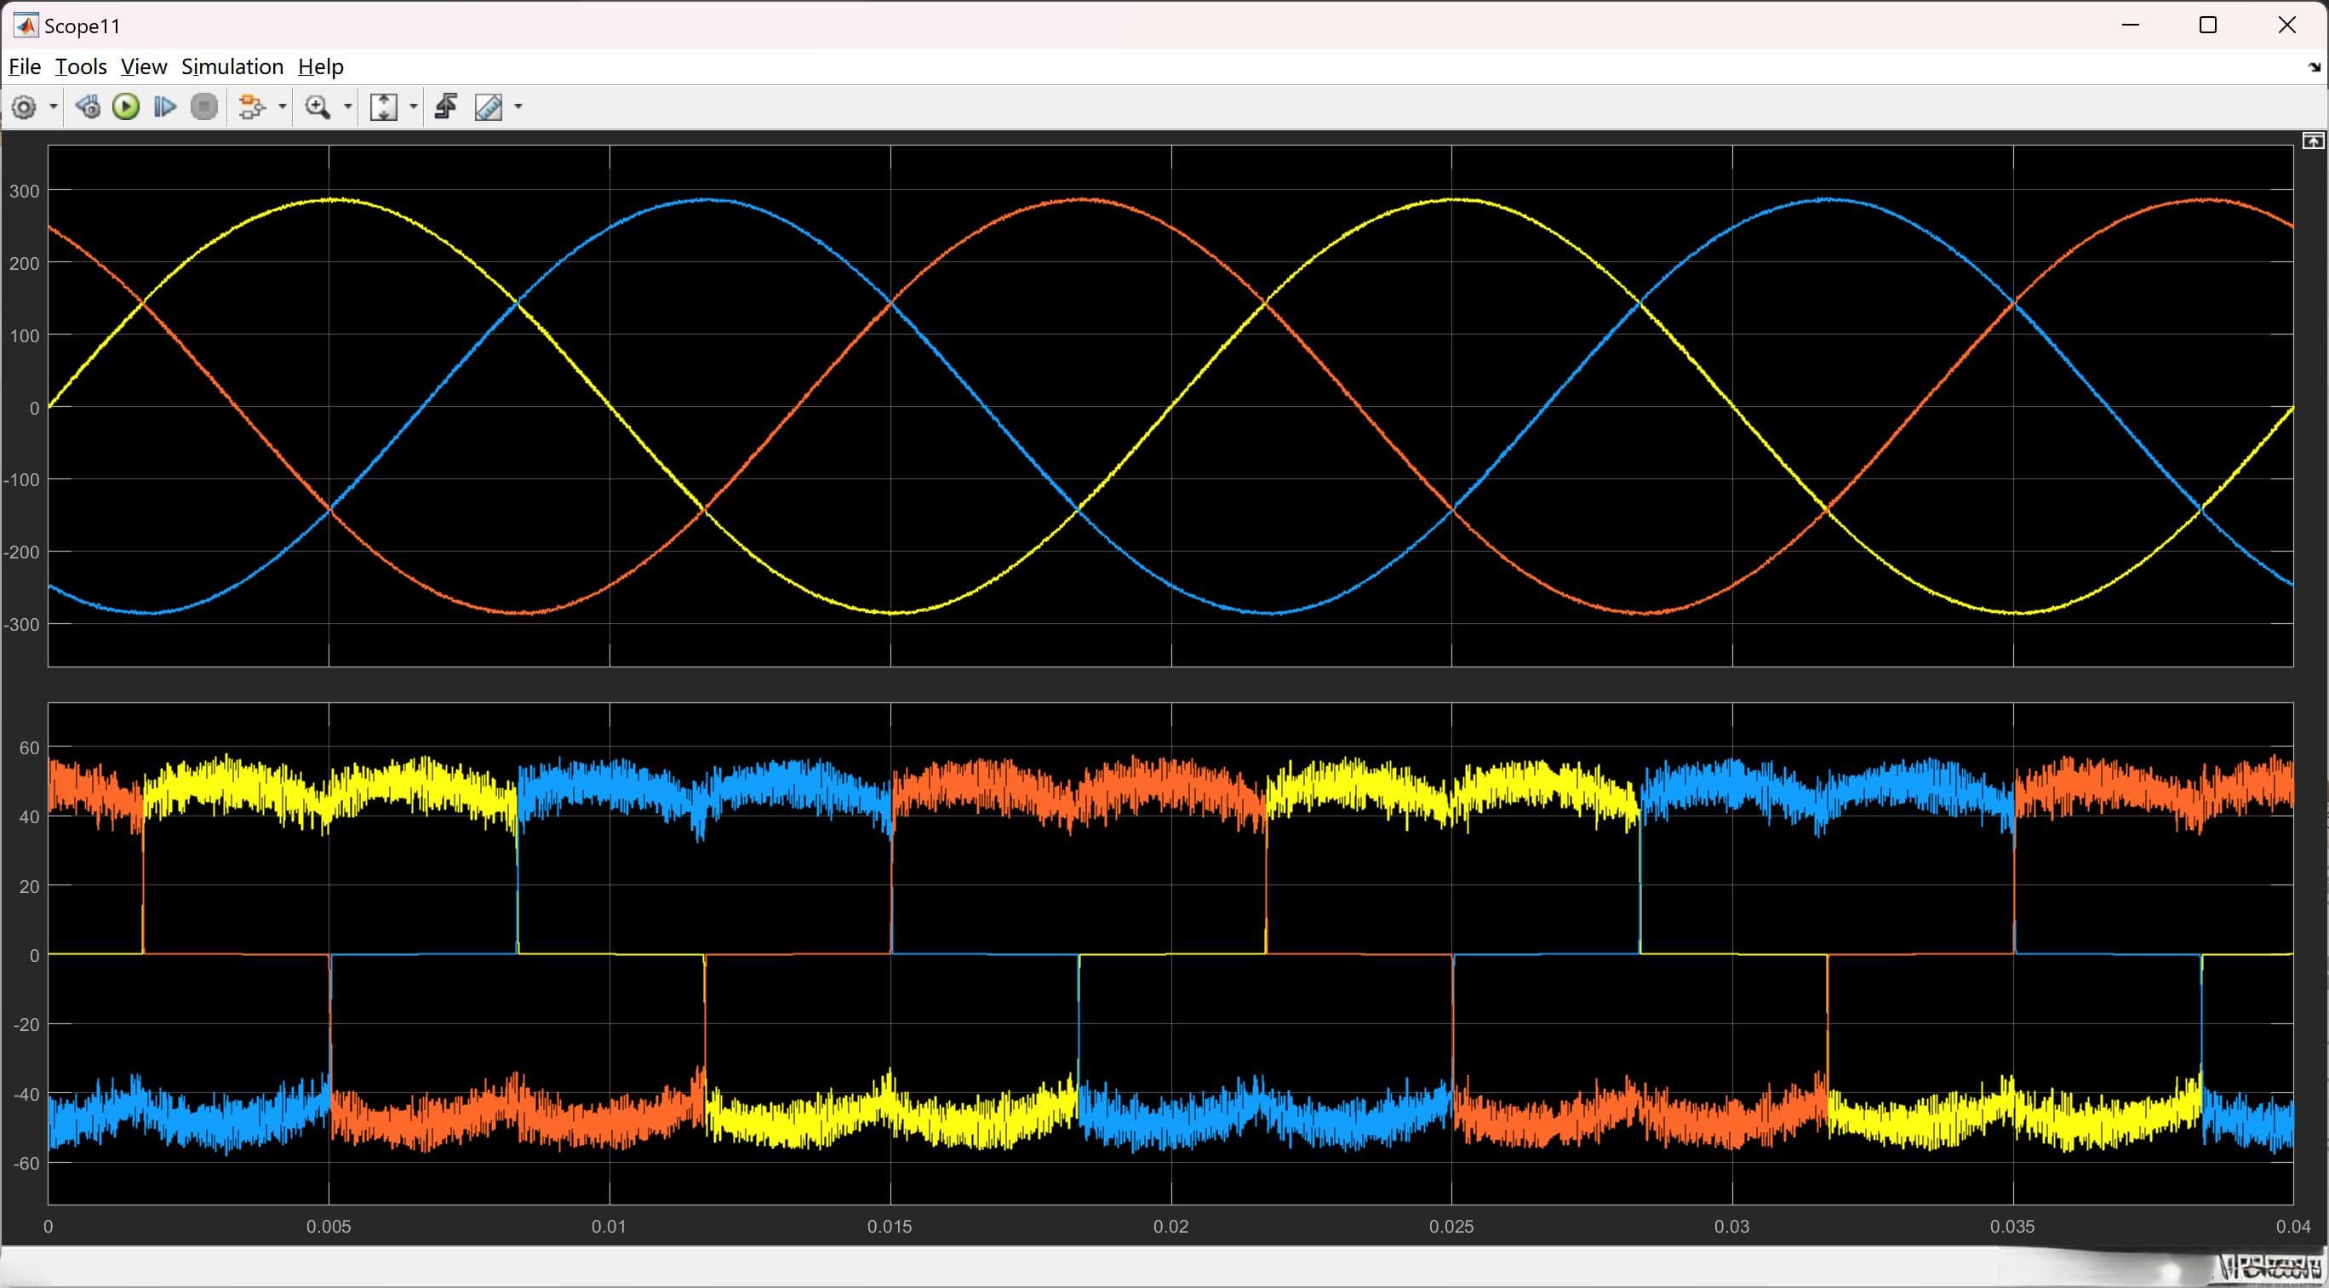Click the 0.04 time axis label
2329x1288 pixels.
pos(2293,1227)
